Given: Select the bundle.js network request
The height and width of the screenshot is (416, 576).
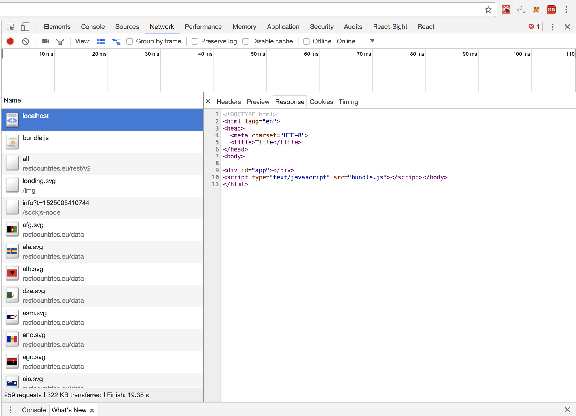Looking at the screenshot, I should pos(35,138).
